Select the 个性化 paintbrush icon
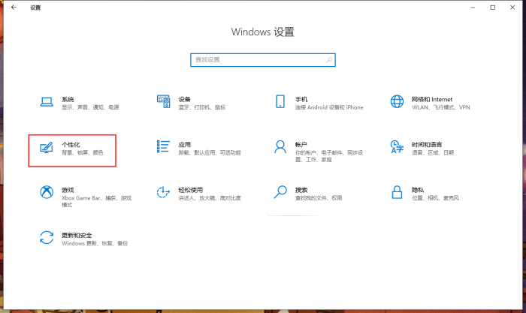 pyautogui.click(x=47, y=147)
